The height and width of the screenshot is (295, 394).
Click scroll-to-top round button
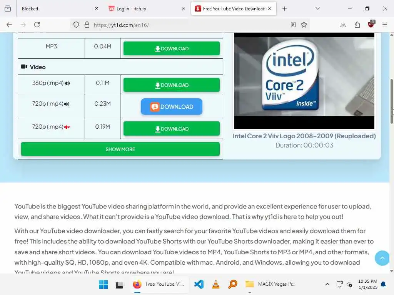point(382,258)
